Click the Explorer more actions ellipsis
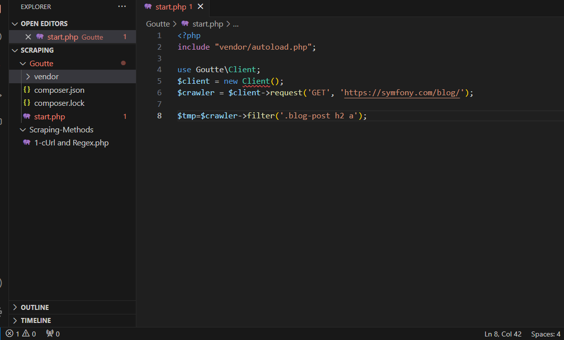Screen dimensions: 564x340 click(122, 7)
